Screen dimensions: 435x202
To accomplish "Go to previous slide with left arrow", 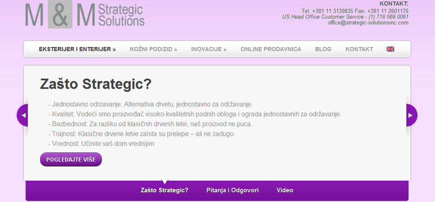I will click(x=23, y=115).
